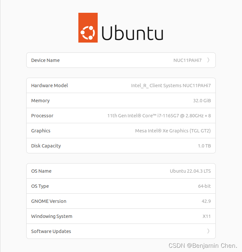The height and width of the screenshot is (252, 242).
Task: Click "Mesa Intel® Xe Graphics (TGL GT2)" value
Action: (x=173, y=131)
